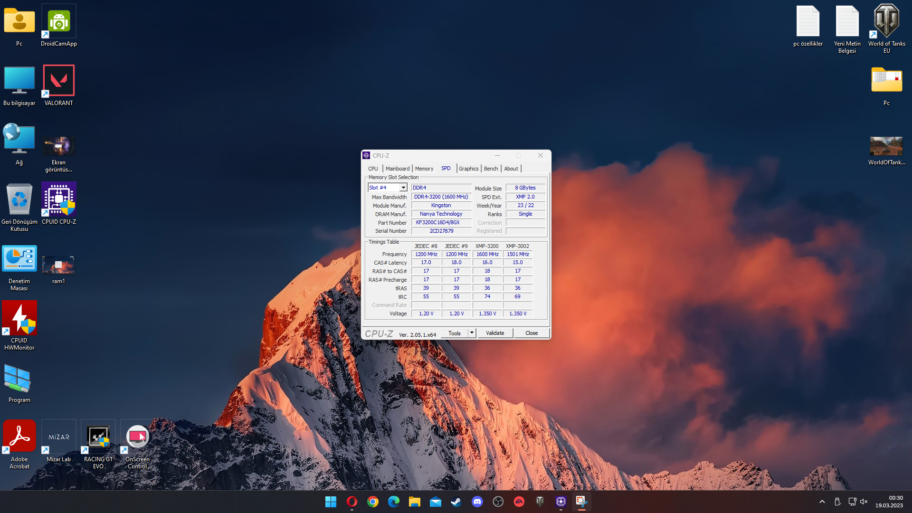Viewport: 912px width, 513px height.
Task: Open the Tools dropdown arrow in CPU-Z
Action: pyautogui.click(x=472, y=333)
